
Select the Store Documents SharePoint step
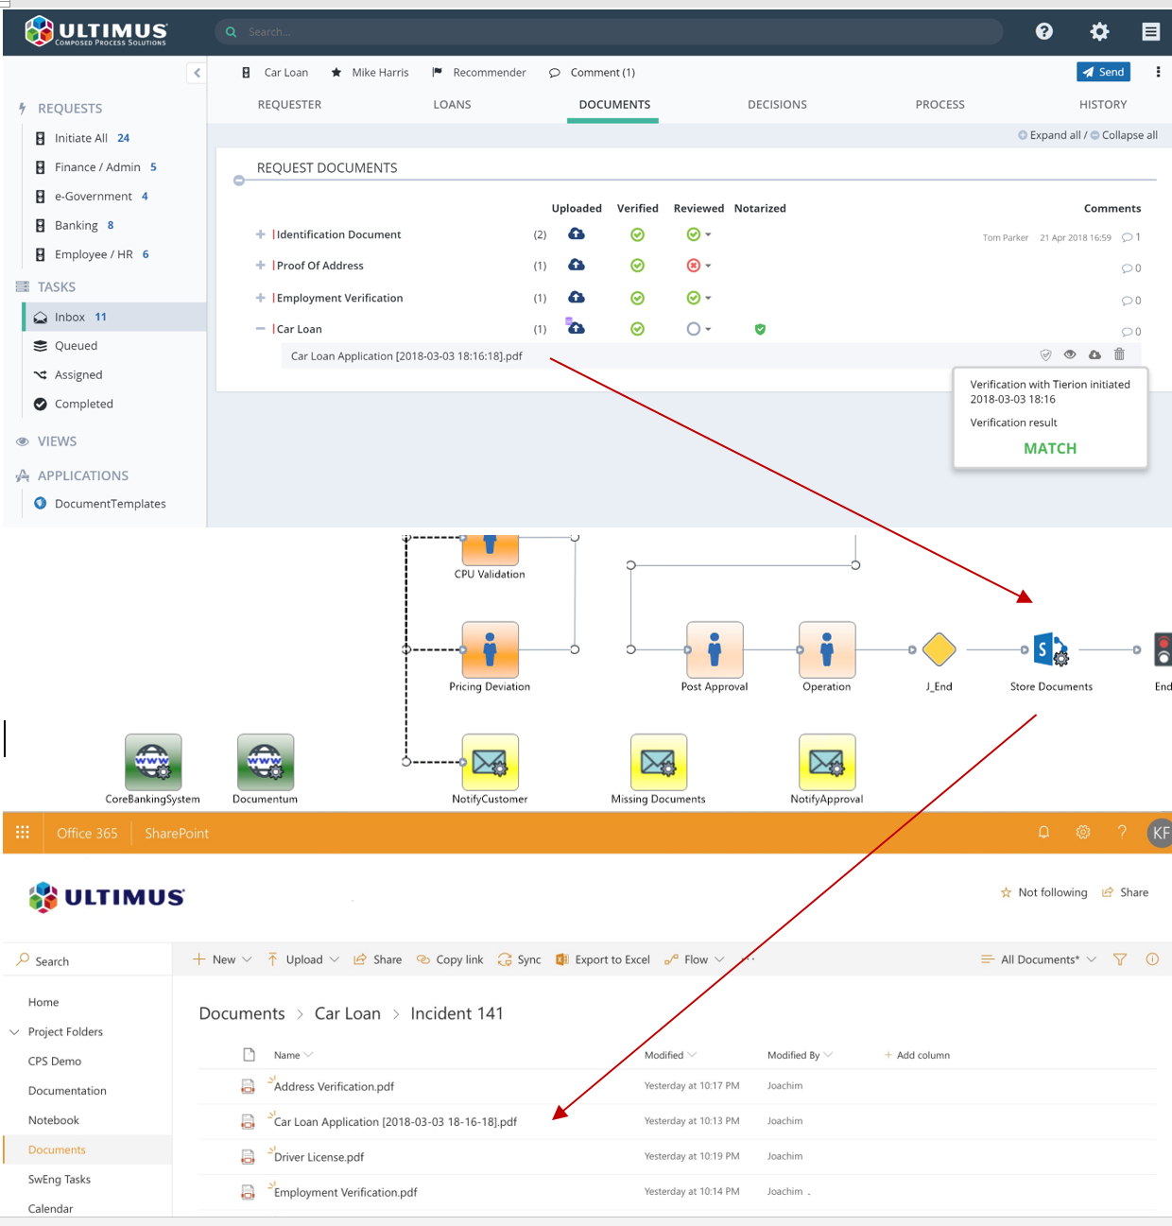tap(1051, 650)
